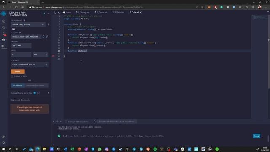This screenshot has width=270, height=152.
Task: Click the terminal search magnifier icon
Action: pyautogui.click(x=94, y=122)
